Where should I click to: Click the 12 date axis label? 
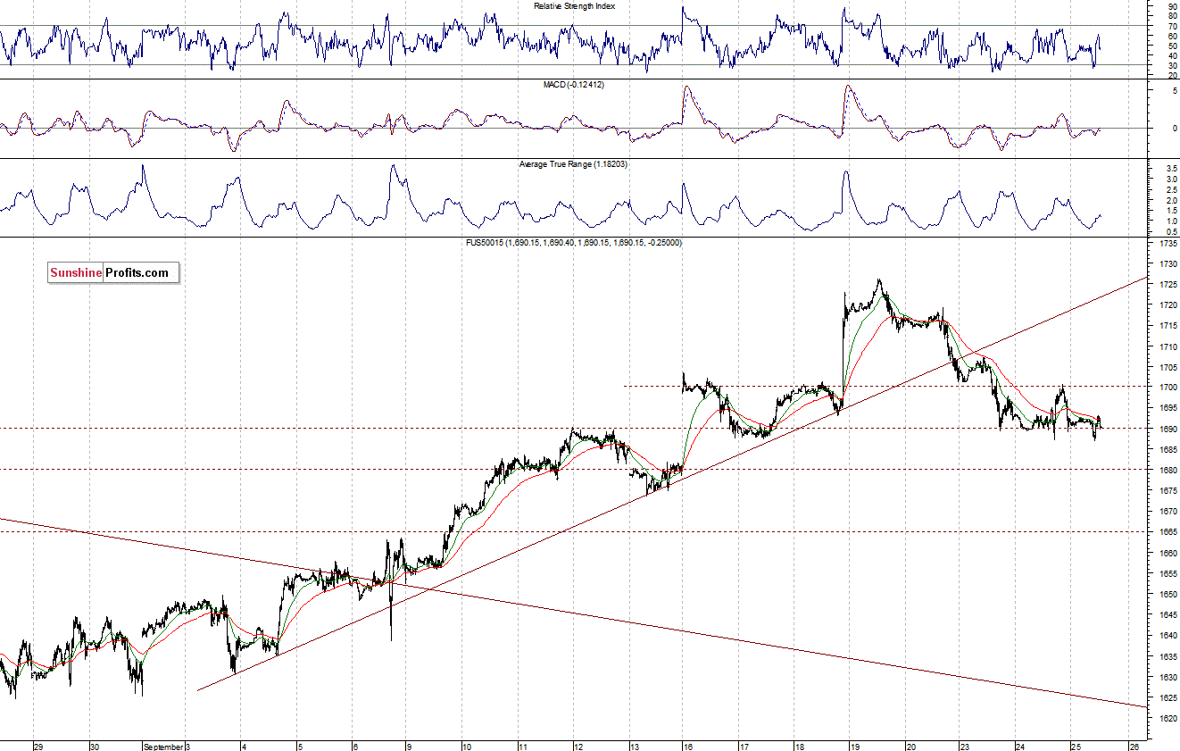coord(578,746)
